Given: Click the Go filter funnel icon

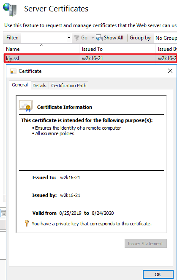Looking at the screenshot, I should coord(76,38).
